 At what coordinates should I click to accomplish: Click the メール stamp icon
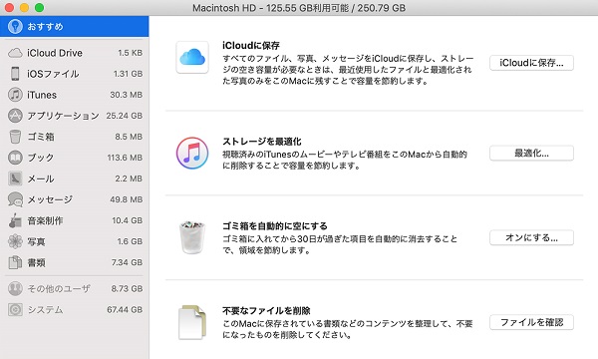tap(15, 179)
